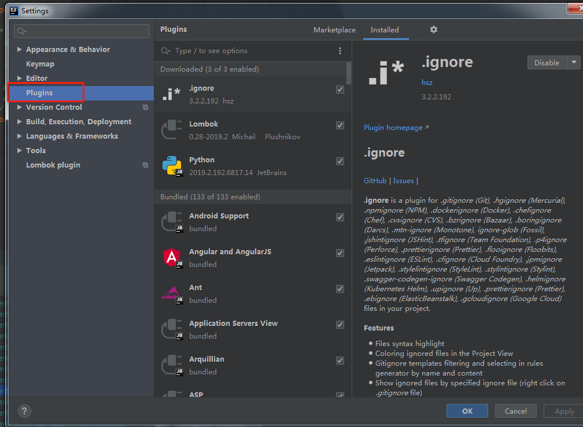Open the plugin list overflow menu icon
583x427 pixels.
tap(340, 51)
